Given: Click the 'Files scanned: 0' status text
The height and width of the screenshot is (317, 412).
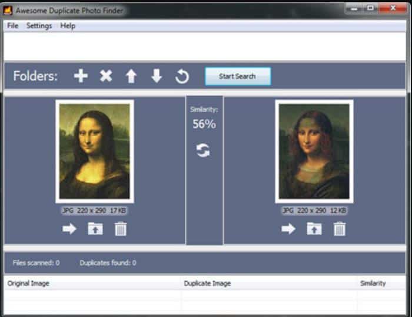Looking at the screenshot, I should pyautogui.click(x=36, y=263).
